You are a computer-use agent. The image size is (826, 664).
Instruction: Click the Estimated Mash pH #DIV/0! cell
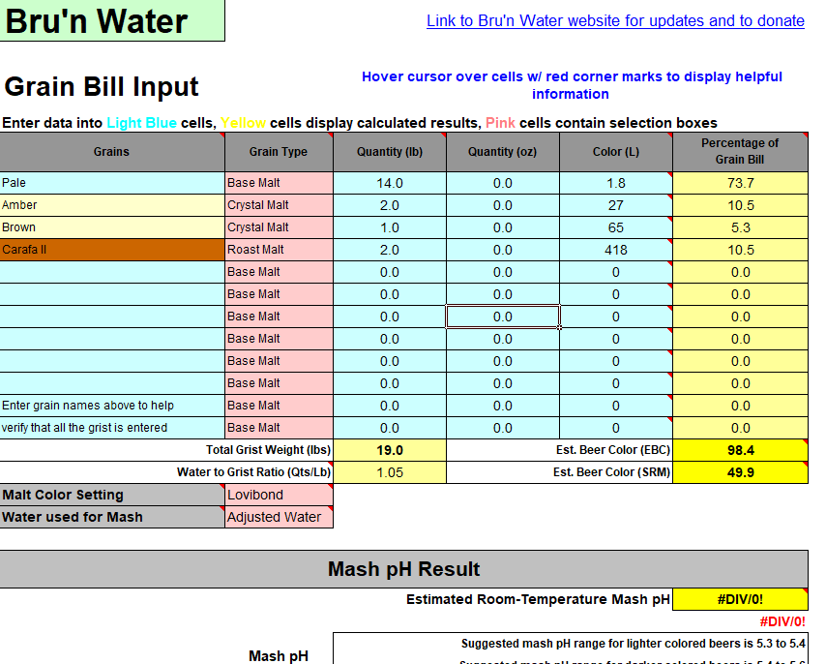(740, 599)
